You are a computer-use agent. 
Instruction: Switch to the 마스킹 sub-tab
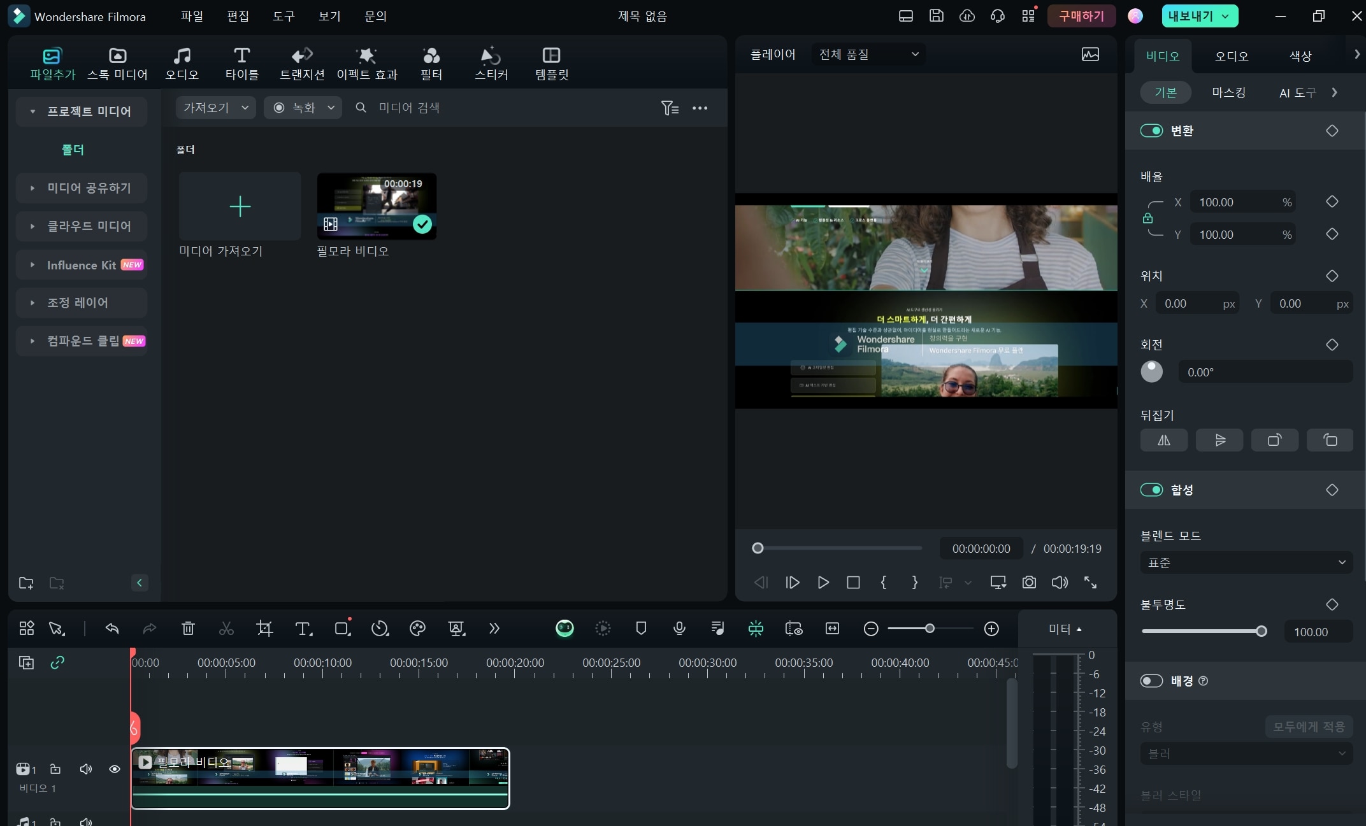pos(1228,92)
